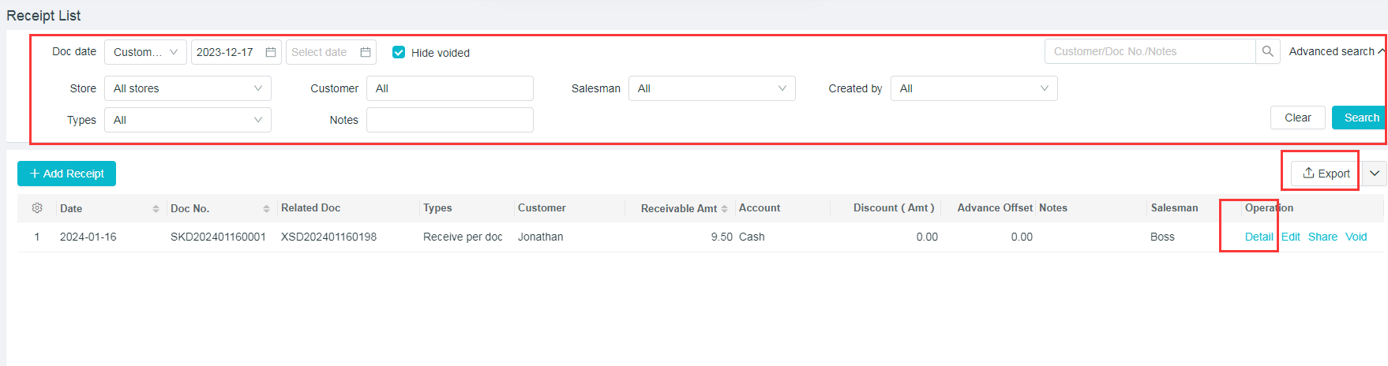Click the Customer/Doc No./Notes search field
The height and width of the screenshot is (366, 1388).
[1150, 51]
